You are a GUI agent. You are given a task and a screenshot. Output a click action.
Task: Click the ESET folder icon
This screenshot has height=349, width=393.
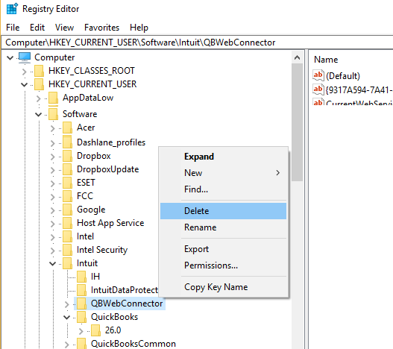[x=67, y=183]
